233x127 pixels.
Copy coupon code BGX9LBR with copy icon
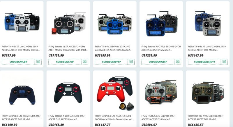coord(38,62)
